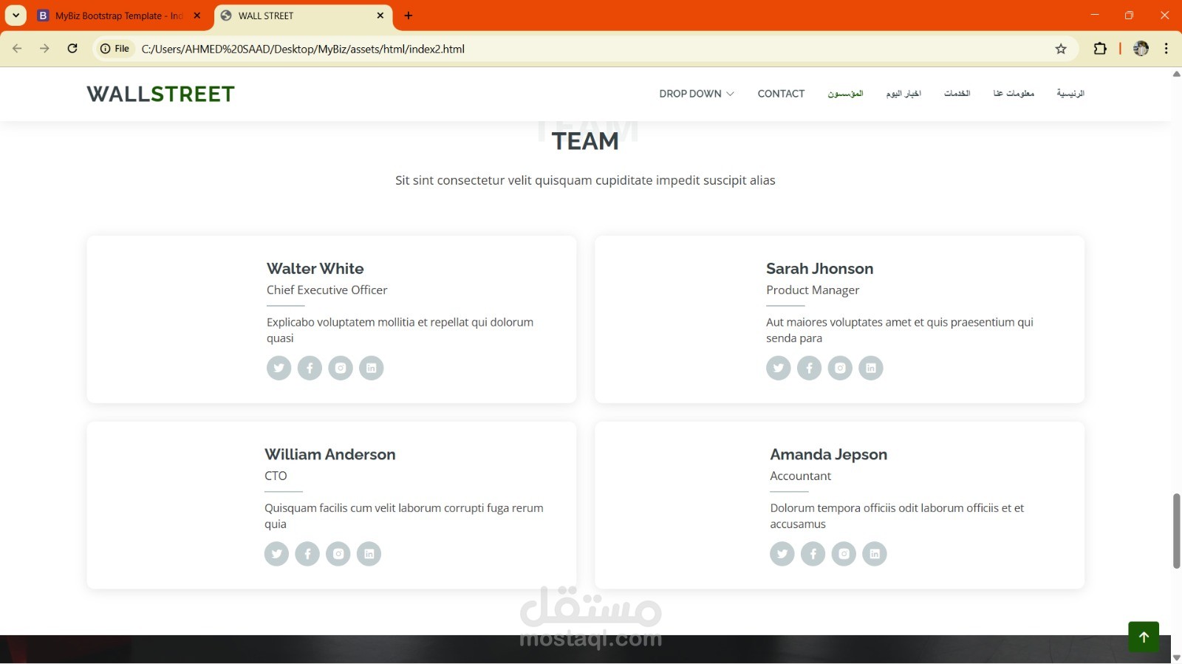Click the Chief Executive Officer title text
Image resolution: width=1182 pixels, height=664 pixels.
[327, 290]
